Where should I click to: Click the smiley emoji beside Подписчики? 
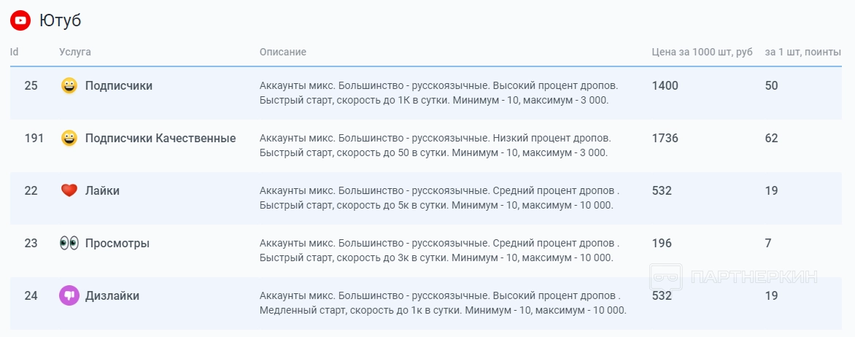pos(69,86)
